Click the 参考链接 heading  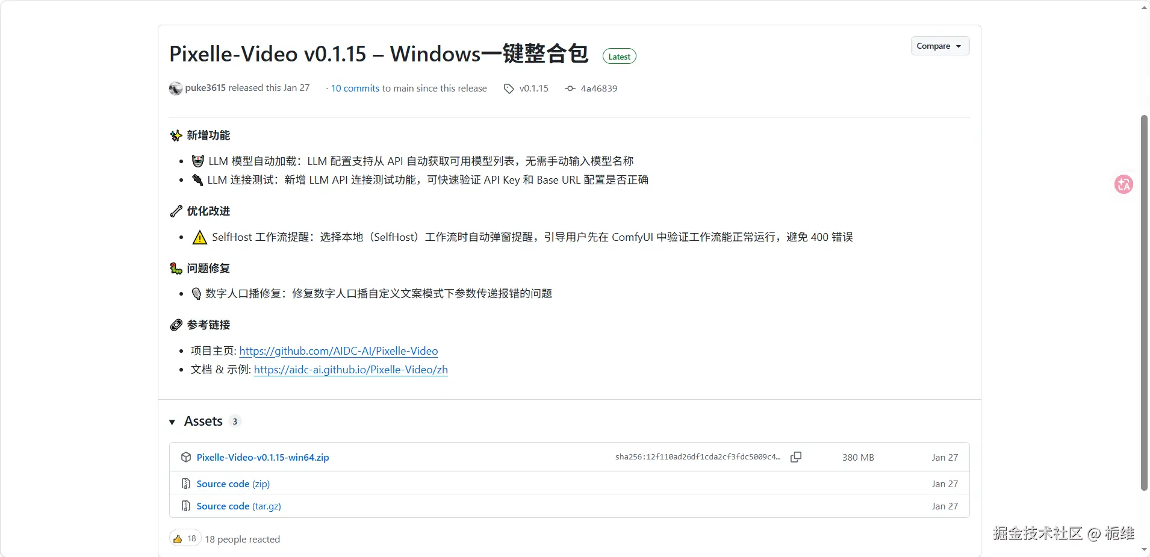coord(208,325)
